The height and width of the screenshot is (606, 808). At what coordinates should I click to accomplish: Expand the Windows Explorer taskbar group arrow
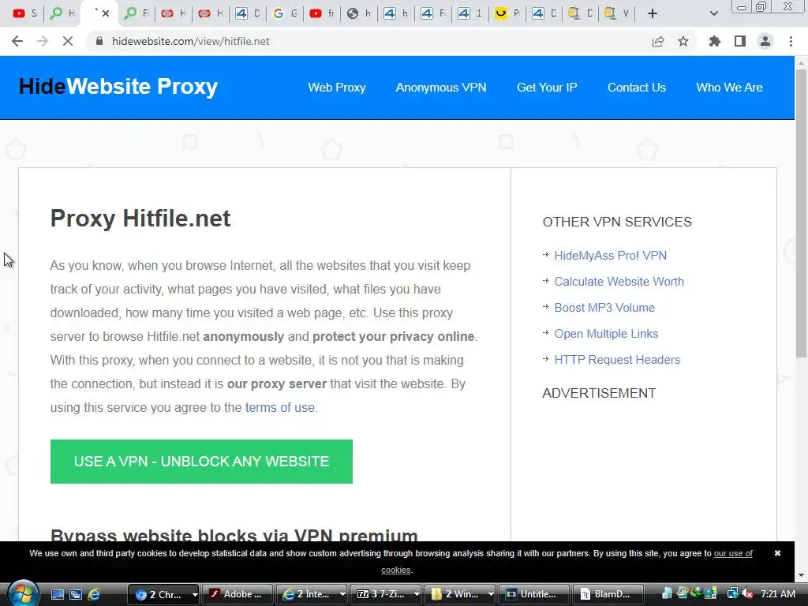[x=491, y=594]
